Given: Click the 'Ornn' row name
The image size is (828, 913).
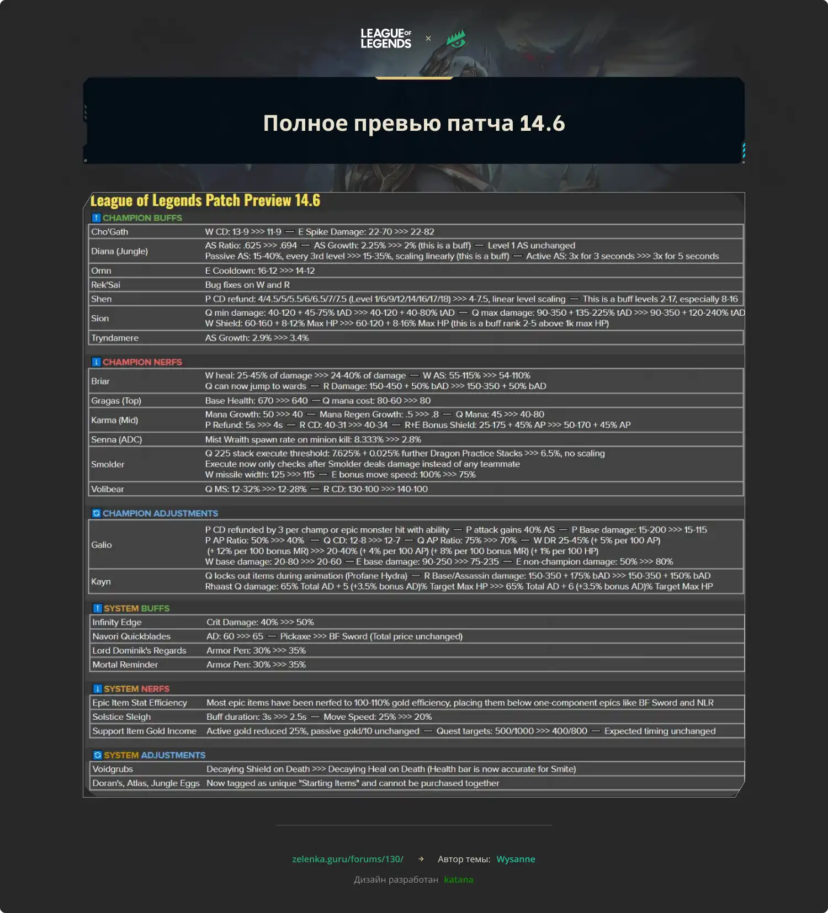Looking at the screenshot, I should [x=101, y=270].
